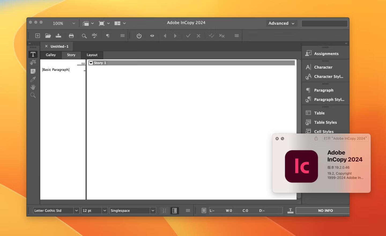Expand the right panel dock arrows

[x=346, y=43]
